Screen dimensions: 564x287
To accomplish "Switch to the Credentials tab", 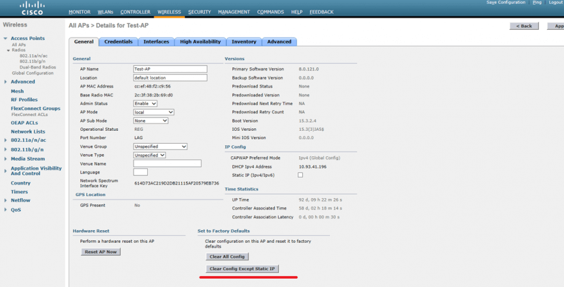I will 119,41.
